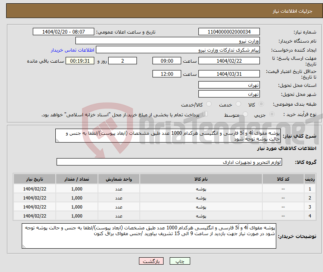This screenshot has height=272, width=323.
Task: Click the remaining days field showing 2
Action: tap(123, 61)
